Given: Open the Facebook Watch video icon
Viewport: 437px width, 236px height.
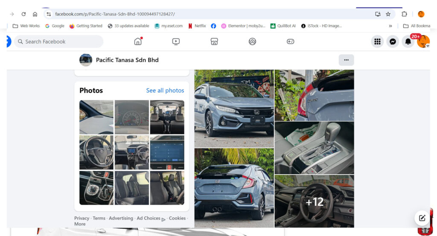Looking at the screenshot, I should tap(176, 41).
